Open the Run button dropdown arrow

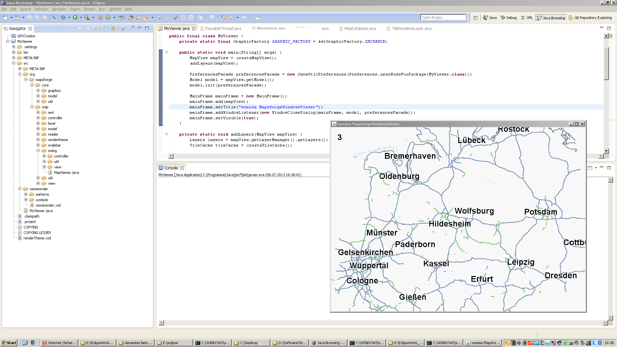pyautogui.click(x=81, y=17)
